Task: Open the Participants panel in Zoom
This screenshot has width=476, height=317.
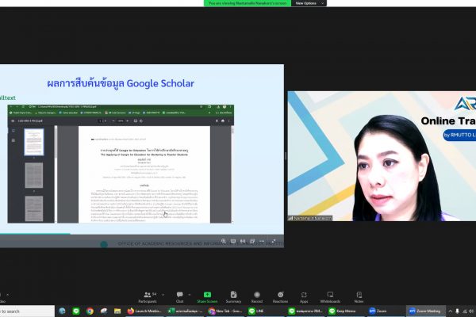Action: (148, 297)
